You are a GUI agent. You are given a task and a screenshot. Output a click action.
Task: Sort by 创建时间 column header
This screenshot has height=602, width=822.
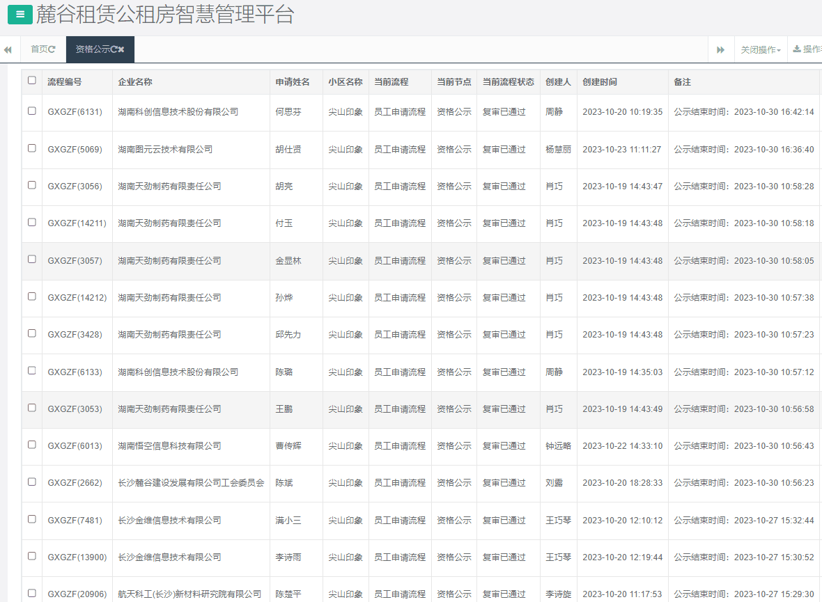(x=600, y=82)
